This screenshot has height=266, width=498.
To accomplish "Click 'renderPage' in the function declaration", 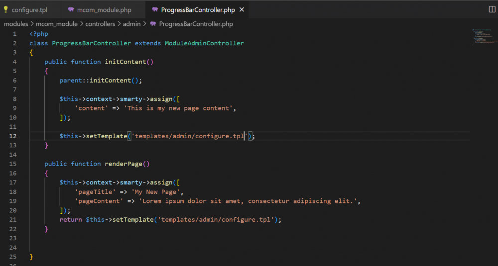I will [x=124, y=164].
